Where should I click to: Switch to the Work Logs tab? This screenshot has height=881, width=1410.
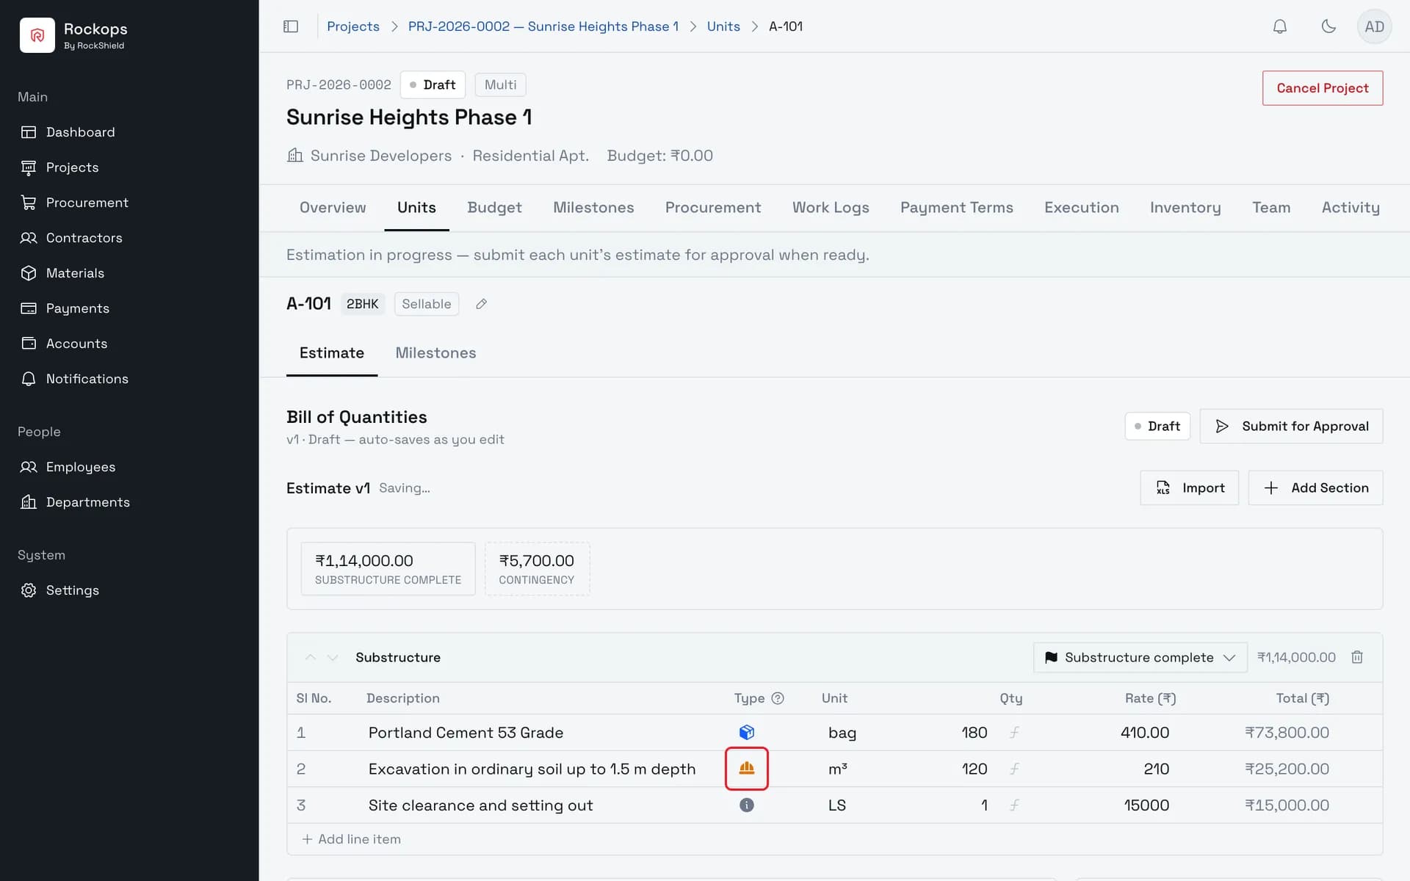pos(830,208)
